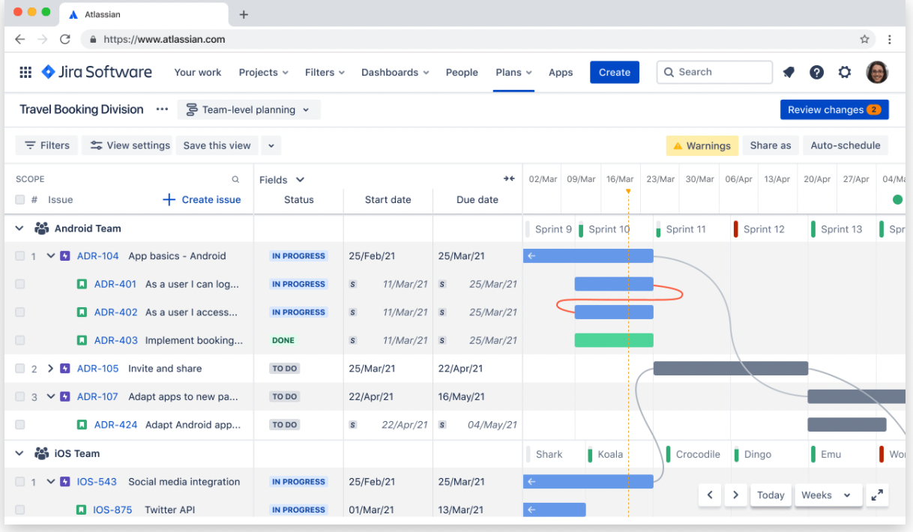This screenshot has width=913, height=532.
Task: Click the Auto-schedule button
Action: tap(846, 145)
